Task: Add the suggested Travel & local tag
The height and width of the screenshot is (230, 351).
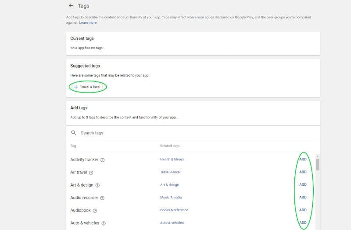Action: click(x=87, y=87)
